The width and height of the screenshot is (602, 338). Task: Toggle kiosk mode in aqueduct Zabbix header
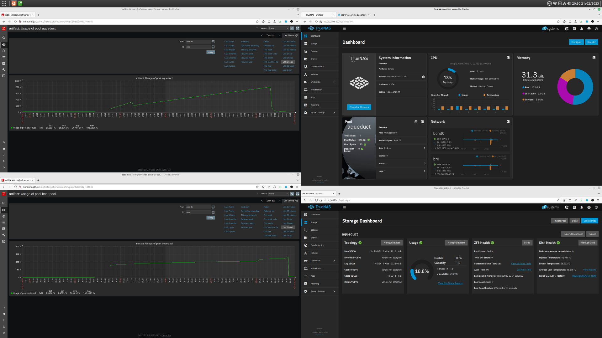point(298,28)
